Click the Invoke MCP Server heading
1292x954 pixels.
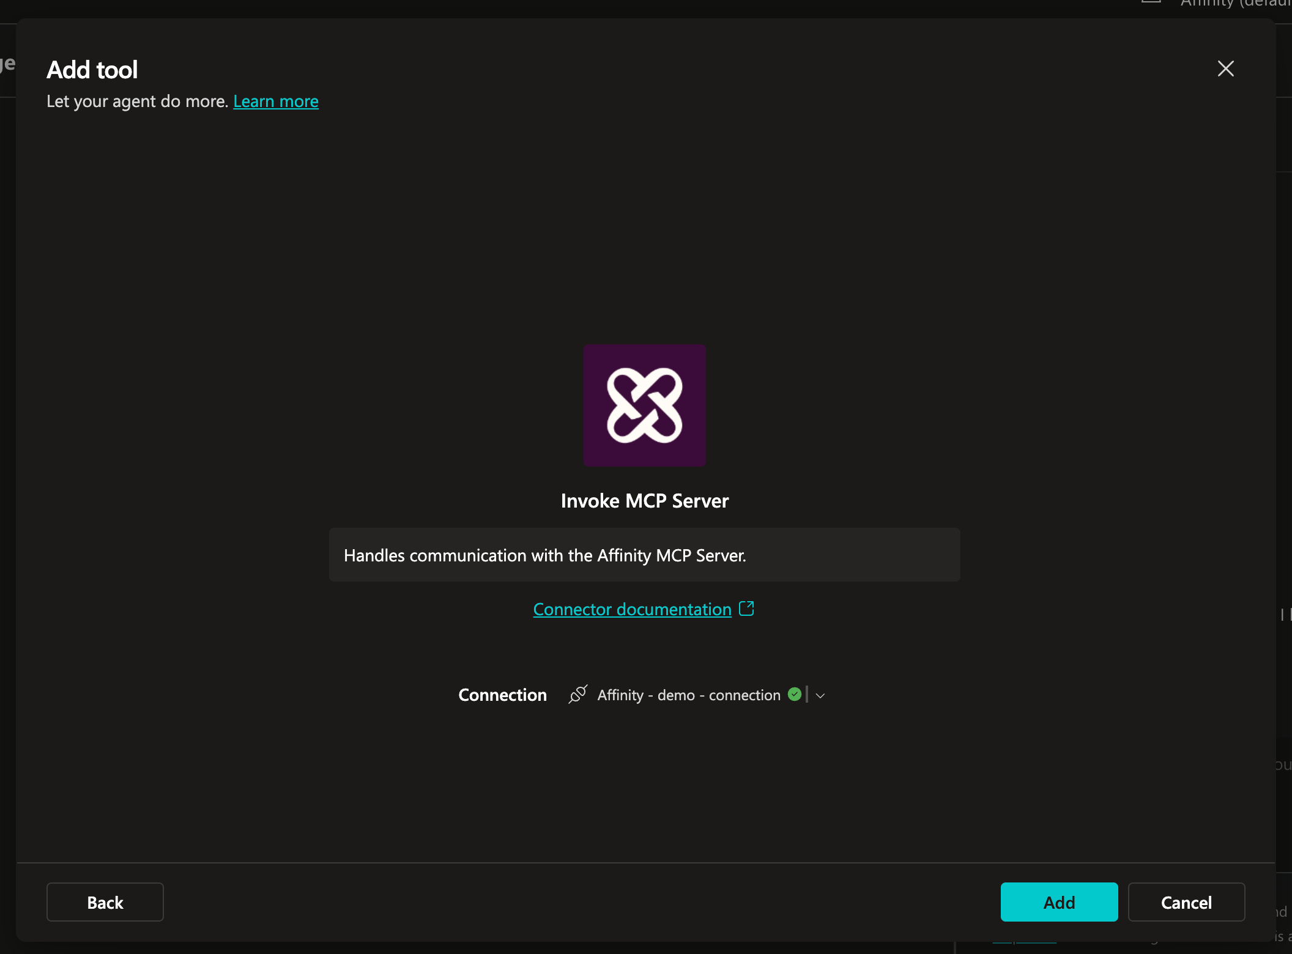click(645, 501)
